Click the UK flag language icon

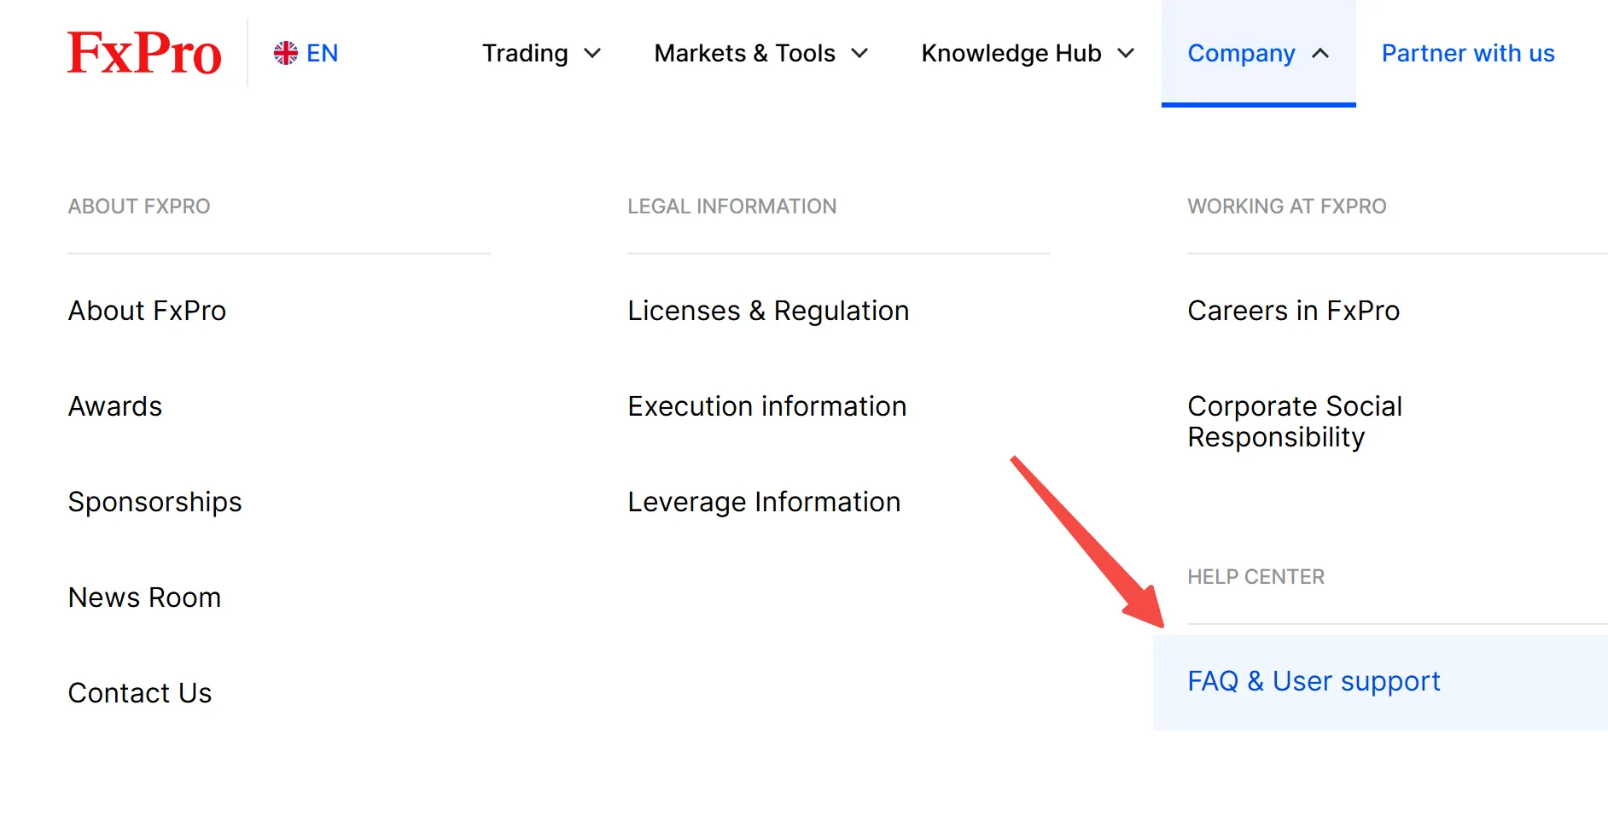point(286,53)
